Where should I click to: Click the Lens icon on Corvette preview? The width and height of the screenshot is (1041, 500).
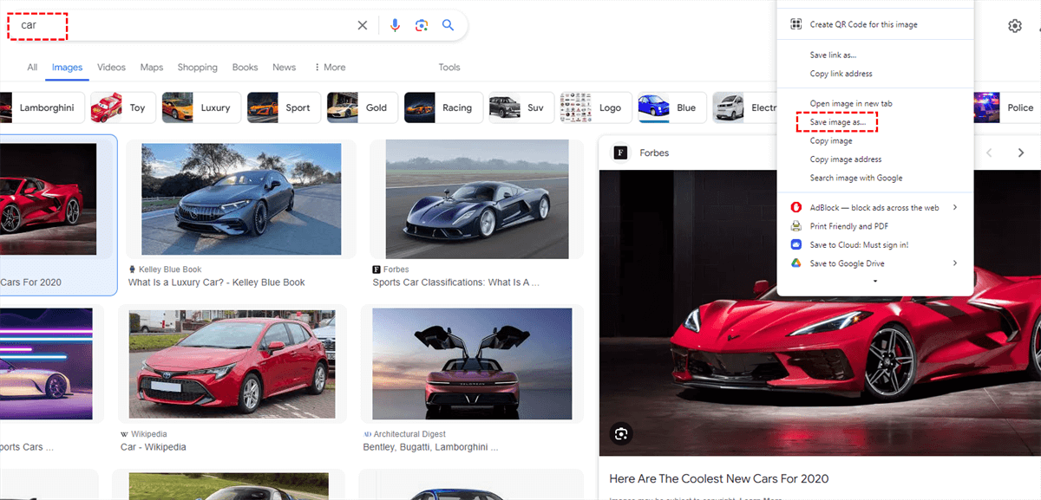click(621, 433)
